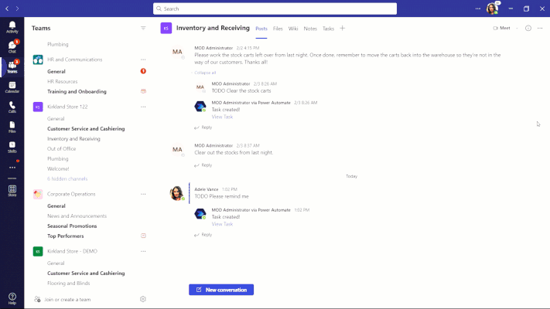Filter the teams list
This screenshot has width=550, height=309.
pos(143,28)
